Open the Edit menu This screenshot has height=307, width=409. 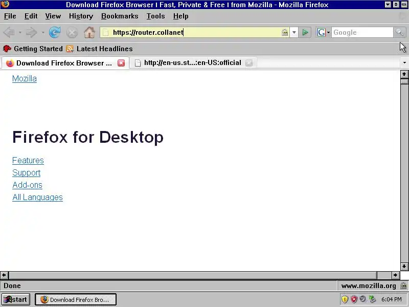pyautogui.click(x=31, y=16)
